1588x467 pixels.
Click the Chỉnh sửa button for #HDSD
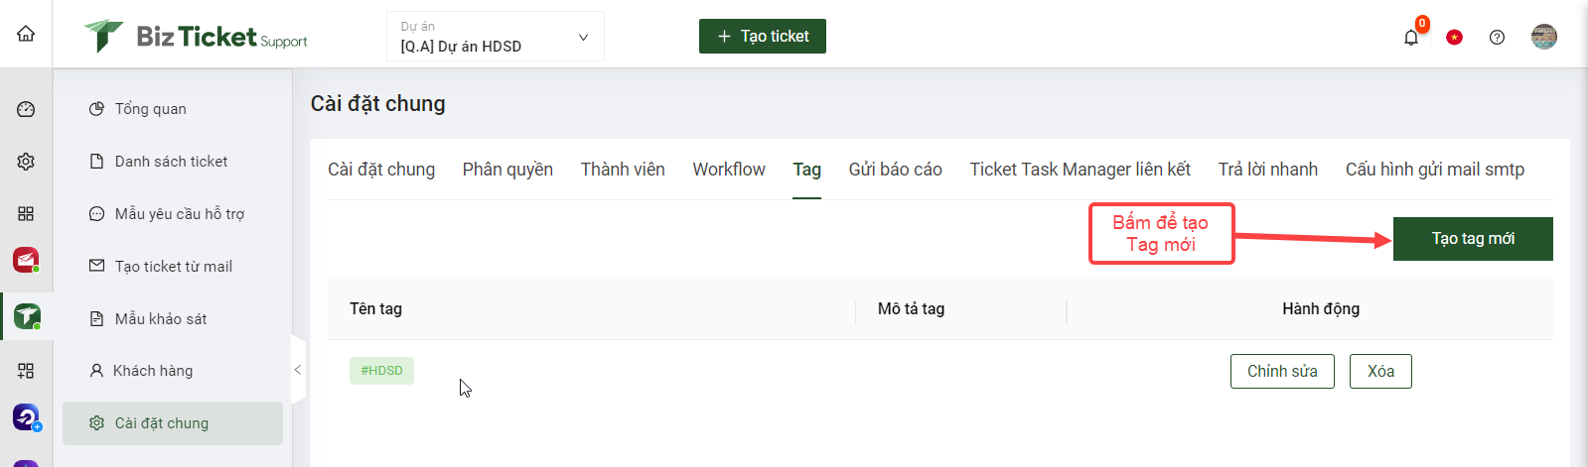pyautogui.click(x=1282, y=372)
